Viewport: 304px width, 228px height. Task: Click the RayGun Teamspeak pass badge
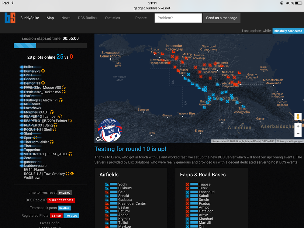64,208
